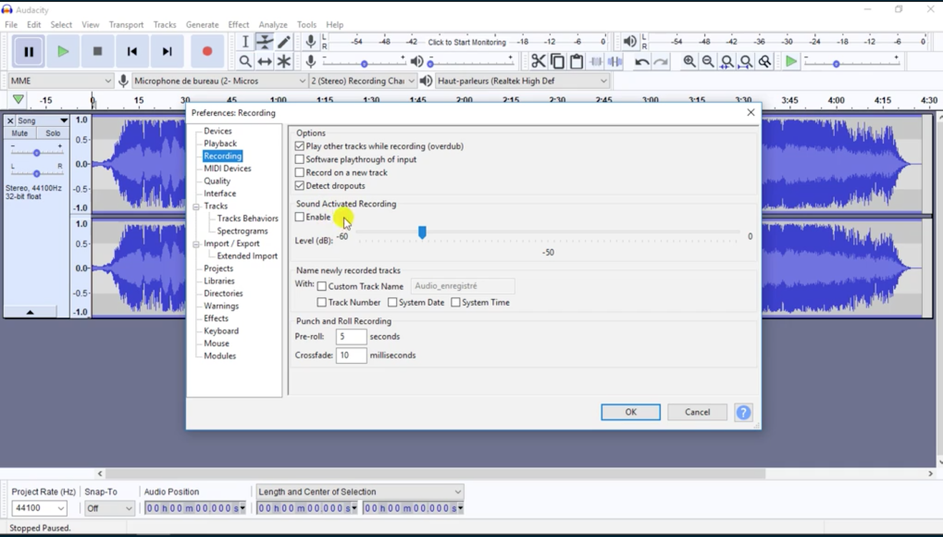Click Skip to End button

tap(167, 51)
